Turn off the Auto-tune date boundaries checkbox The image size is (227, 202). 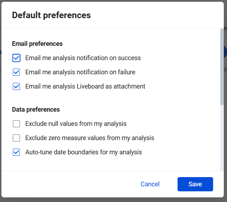16,152
